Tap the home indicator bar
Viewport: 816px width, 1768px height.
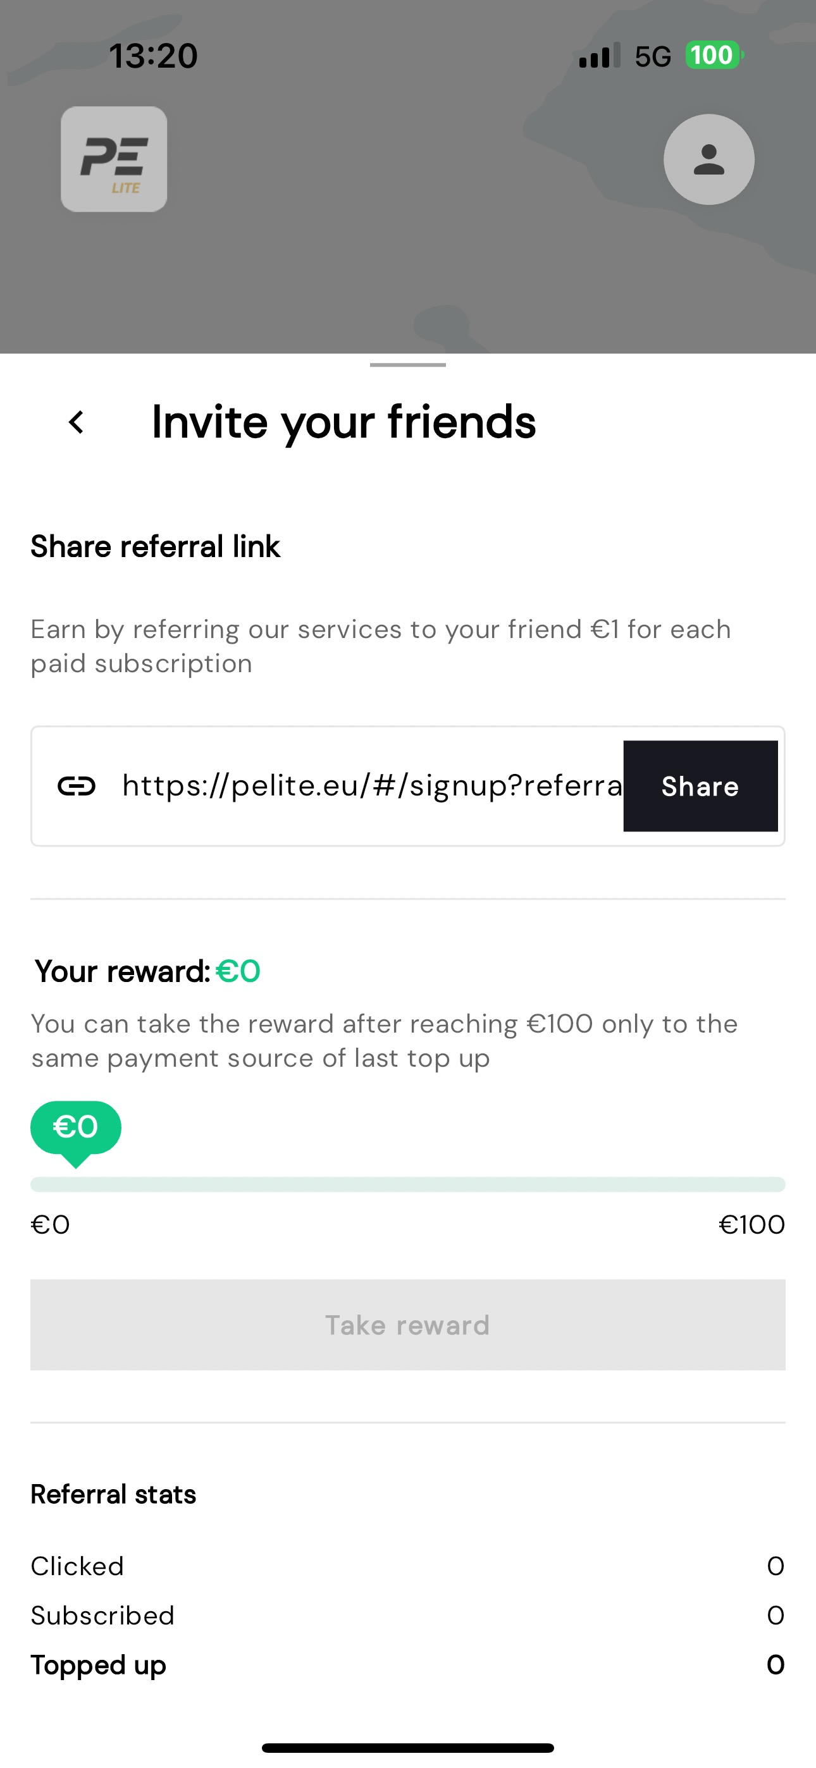[408, 1747]
